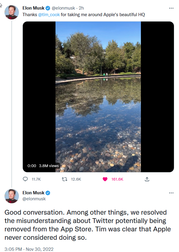Open the second tweet's three-dot menu
This screenshot has width=179, height=252.
click(171, 193)
